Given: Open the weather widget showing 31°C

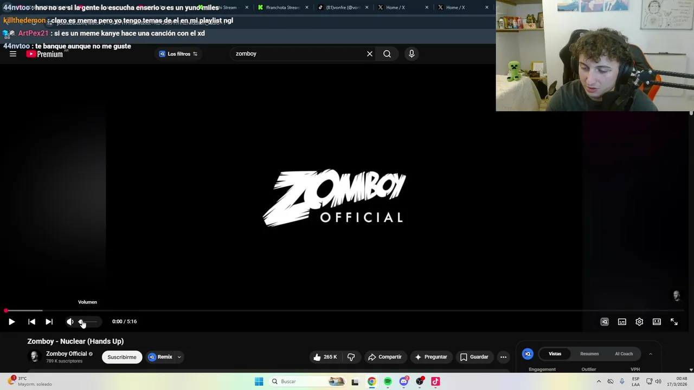Looking at the screenshot, I should 30,381.
